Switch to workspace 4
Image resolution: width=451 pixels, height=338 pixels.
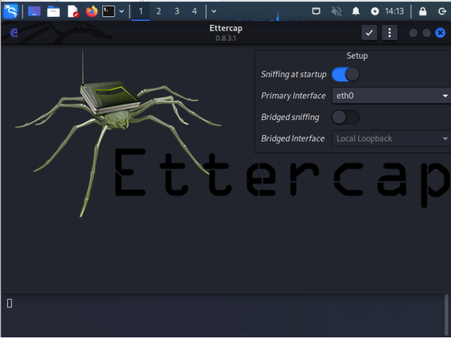tap(194, 12)
